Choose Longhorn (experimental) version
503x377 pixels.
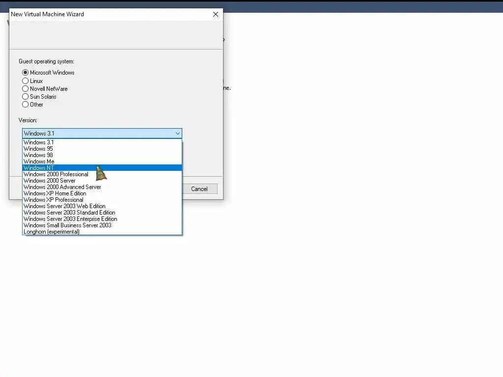[102, 232]
